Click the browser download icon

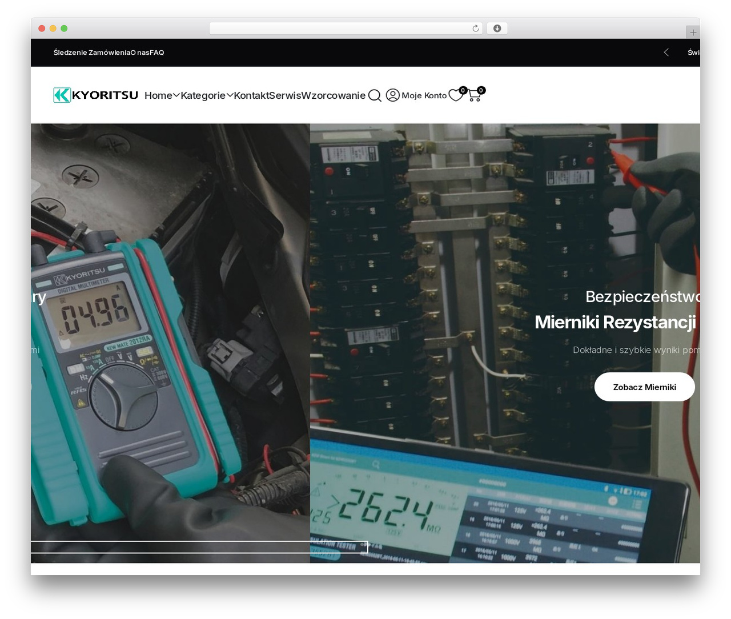click(497, 29)
